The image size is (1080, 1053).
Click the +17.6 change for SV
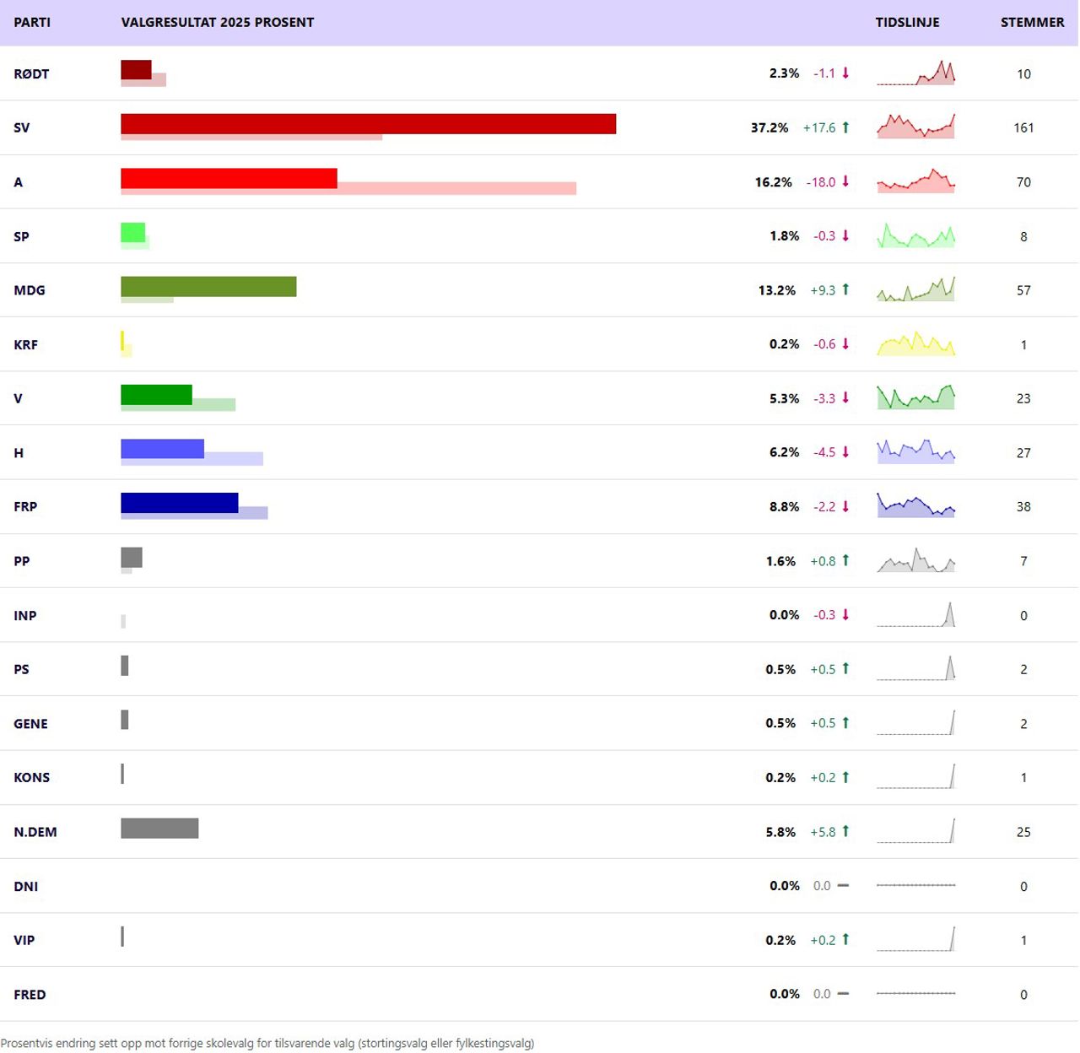click(x=819, y=127)
